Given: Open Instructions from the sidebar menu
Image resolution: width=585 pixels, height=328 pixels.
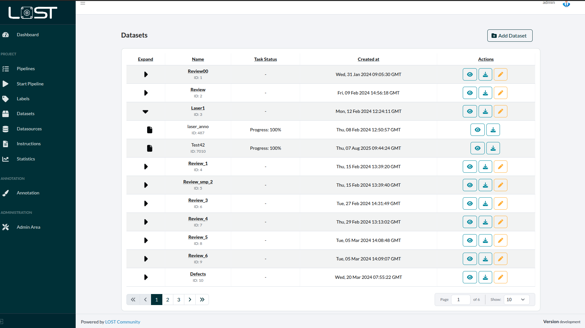Looking at the screenshot, I should click(28, 144).
